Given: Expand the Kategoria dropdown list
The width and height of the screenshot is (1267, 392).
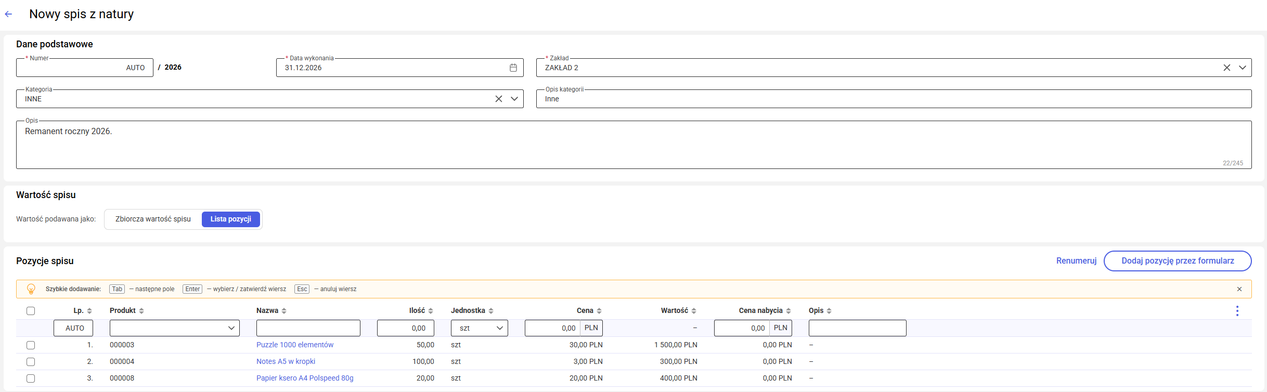Looking at the screenshot, I should point(514,99).
